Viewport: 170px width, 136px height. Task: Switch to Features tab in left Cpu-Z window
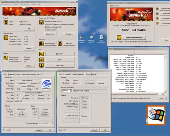coord(12,74)
